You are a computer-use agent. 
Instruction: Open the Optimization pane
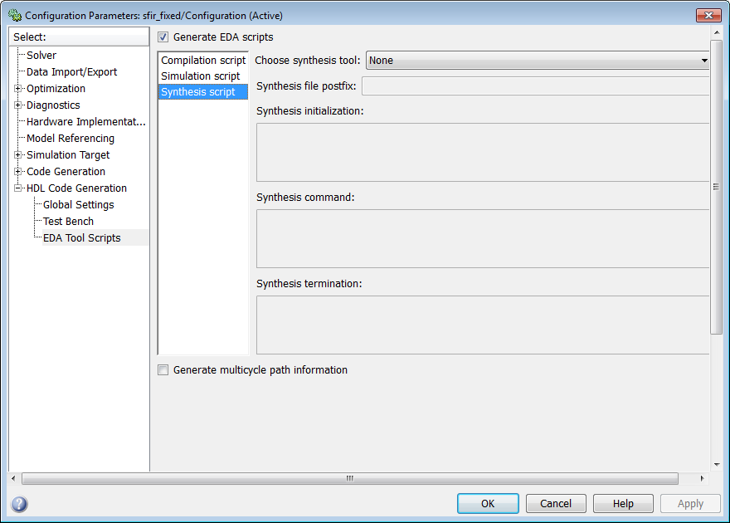(56, 89)
